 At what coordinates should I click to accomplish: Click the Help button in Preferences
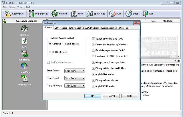point(130,96)
